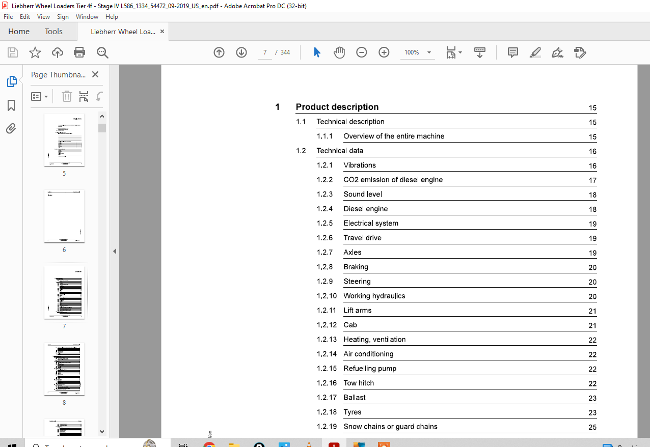The height and width of the screenshot is (447, 650).
Task: Choose the Selection arrow tool
Action: (317, 52)
